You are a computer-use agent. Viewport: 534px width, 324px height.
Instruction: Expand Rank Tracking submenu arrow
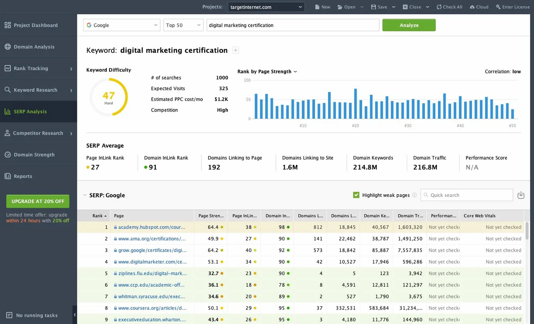click(71, 68)
